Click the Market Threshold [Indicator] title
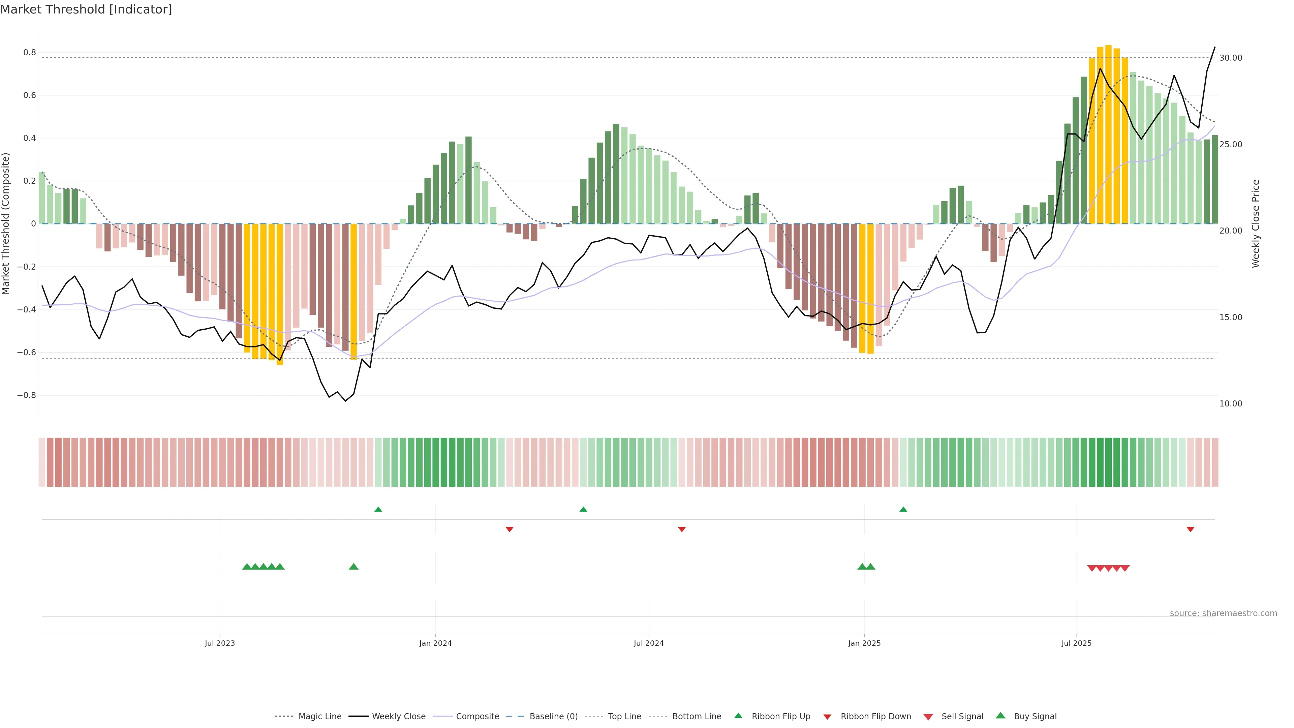The width and height of the screenshot is (1294, 728). click(86, 9)
